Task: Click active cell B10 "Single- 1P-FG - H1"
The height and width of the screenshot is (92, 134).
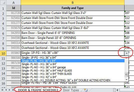Action: 73,53
